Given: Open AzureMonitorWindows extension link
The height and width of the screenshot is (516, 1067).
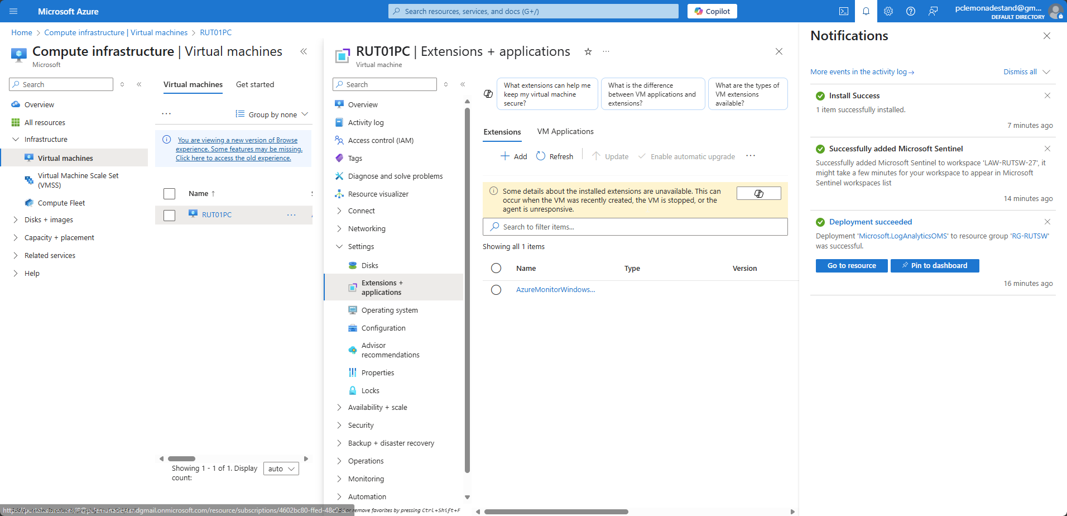Looking at the screenshot, I should click(x=555, y=289).
